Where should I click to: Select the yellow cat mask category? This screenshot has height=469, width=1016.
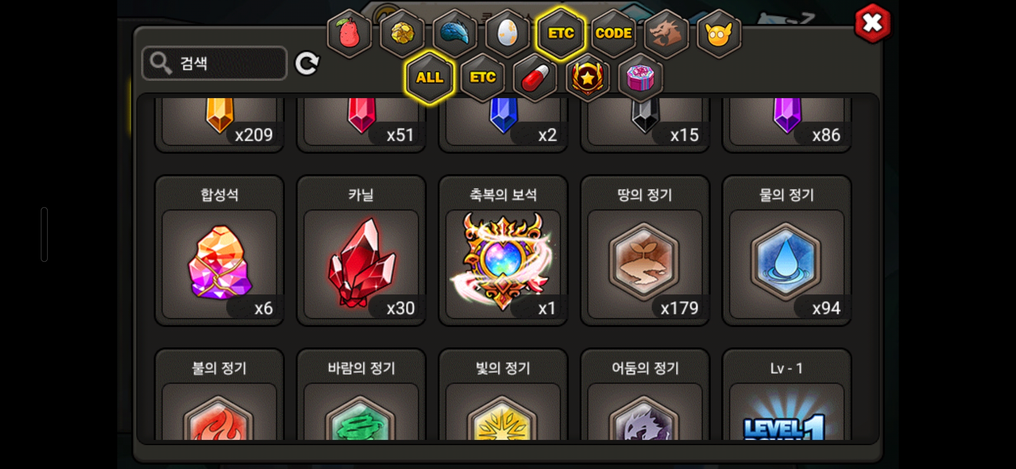point(719,33)
